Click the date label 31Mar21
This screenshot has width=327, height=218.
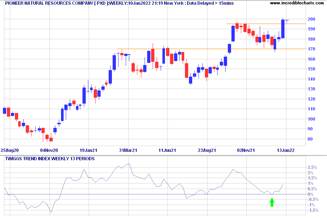click(128, 150)
